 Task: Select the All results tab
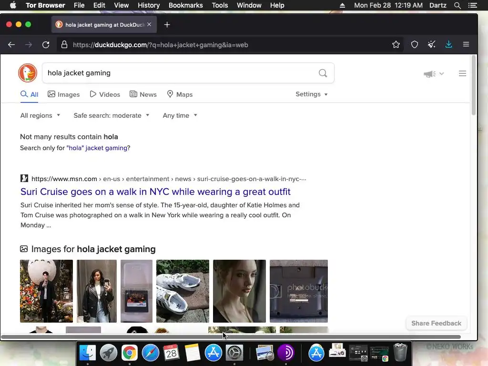[29, 94]
